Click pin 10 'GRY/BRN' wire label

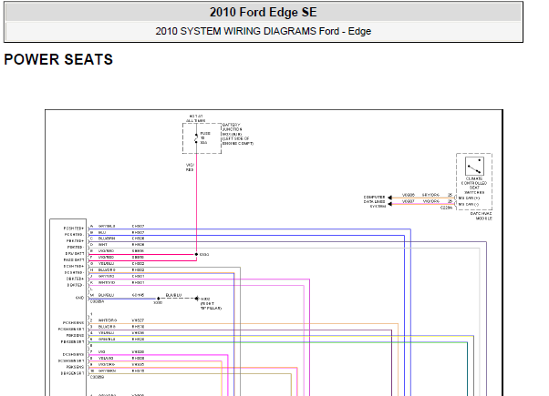click(x=107, y=371)
